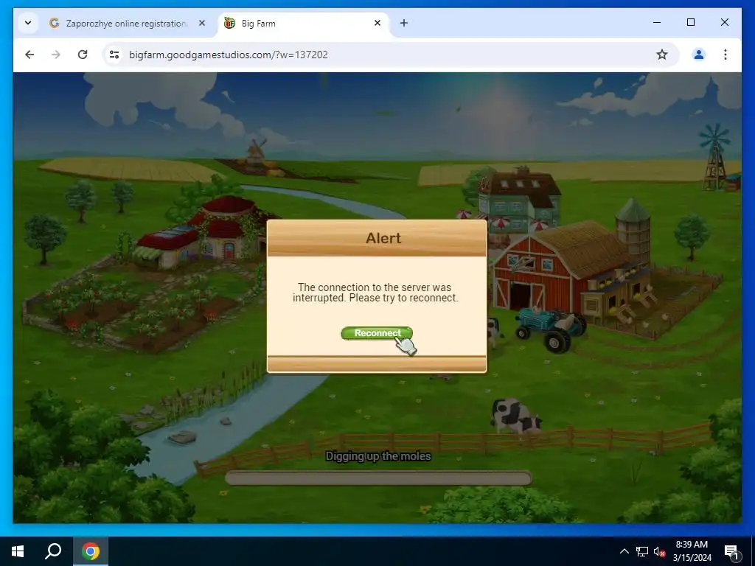Select the Big Farm tab
The image size is (755, 566).
point(303,23)
